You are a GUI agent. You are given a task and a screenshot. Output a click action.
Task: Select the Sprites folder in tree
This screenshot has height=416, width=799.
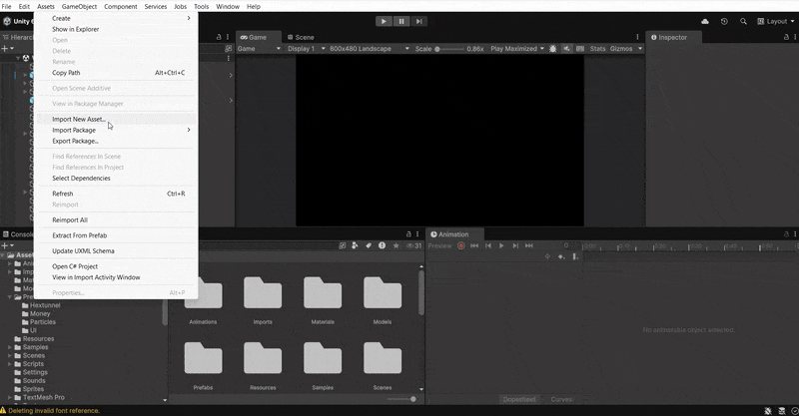click(34, 389)
